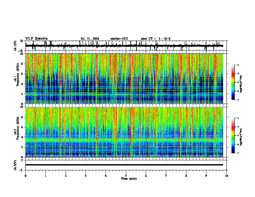The height and width of the screenshot is (197, 255).
Task: Click the "start UT = 2 : 10: 0" text
Action: (x=156, y=39)
